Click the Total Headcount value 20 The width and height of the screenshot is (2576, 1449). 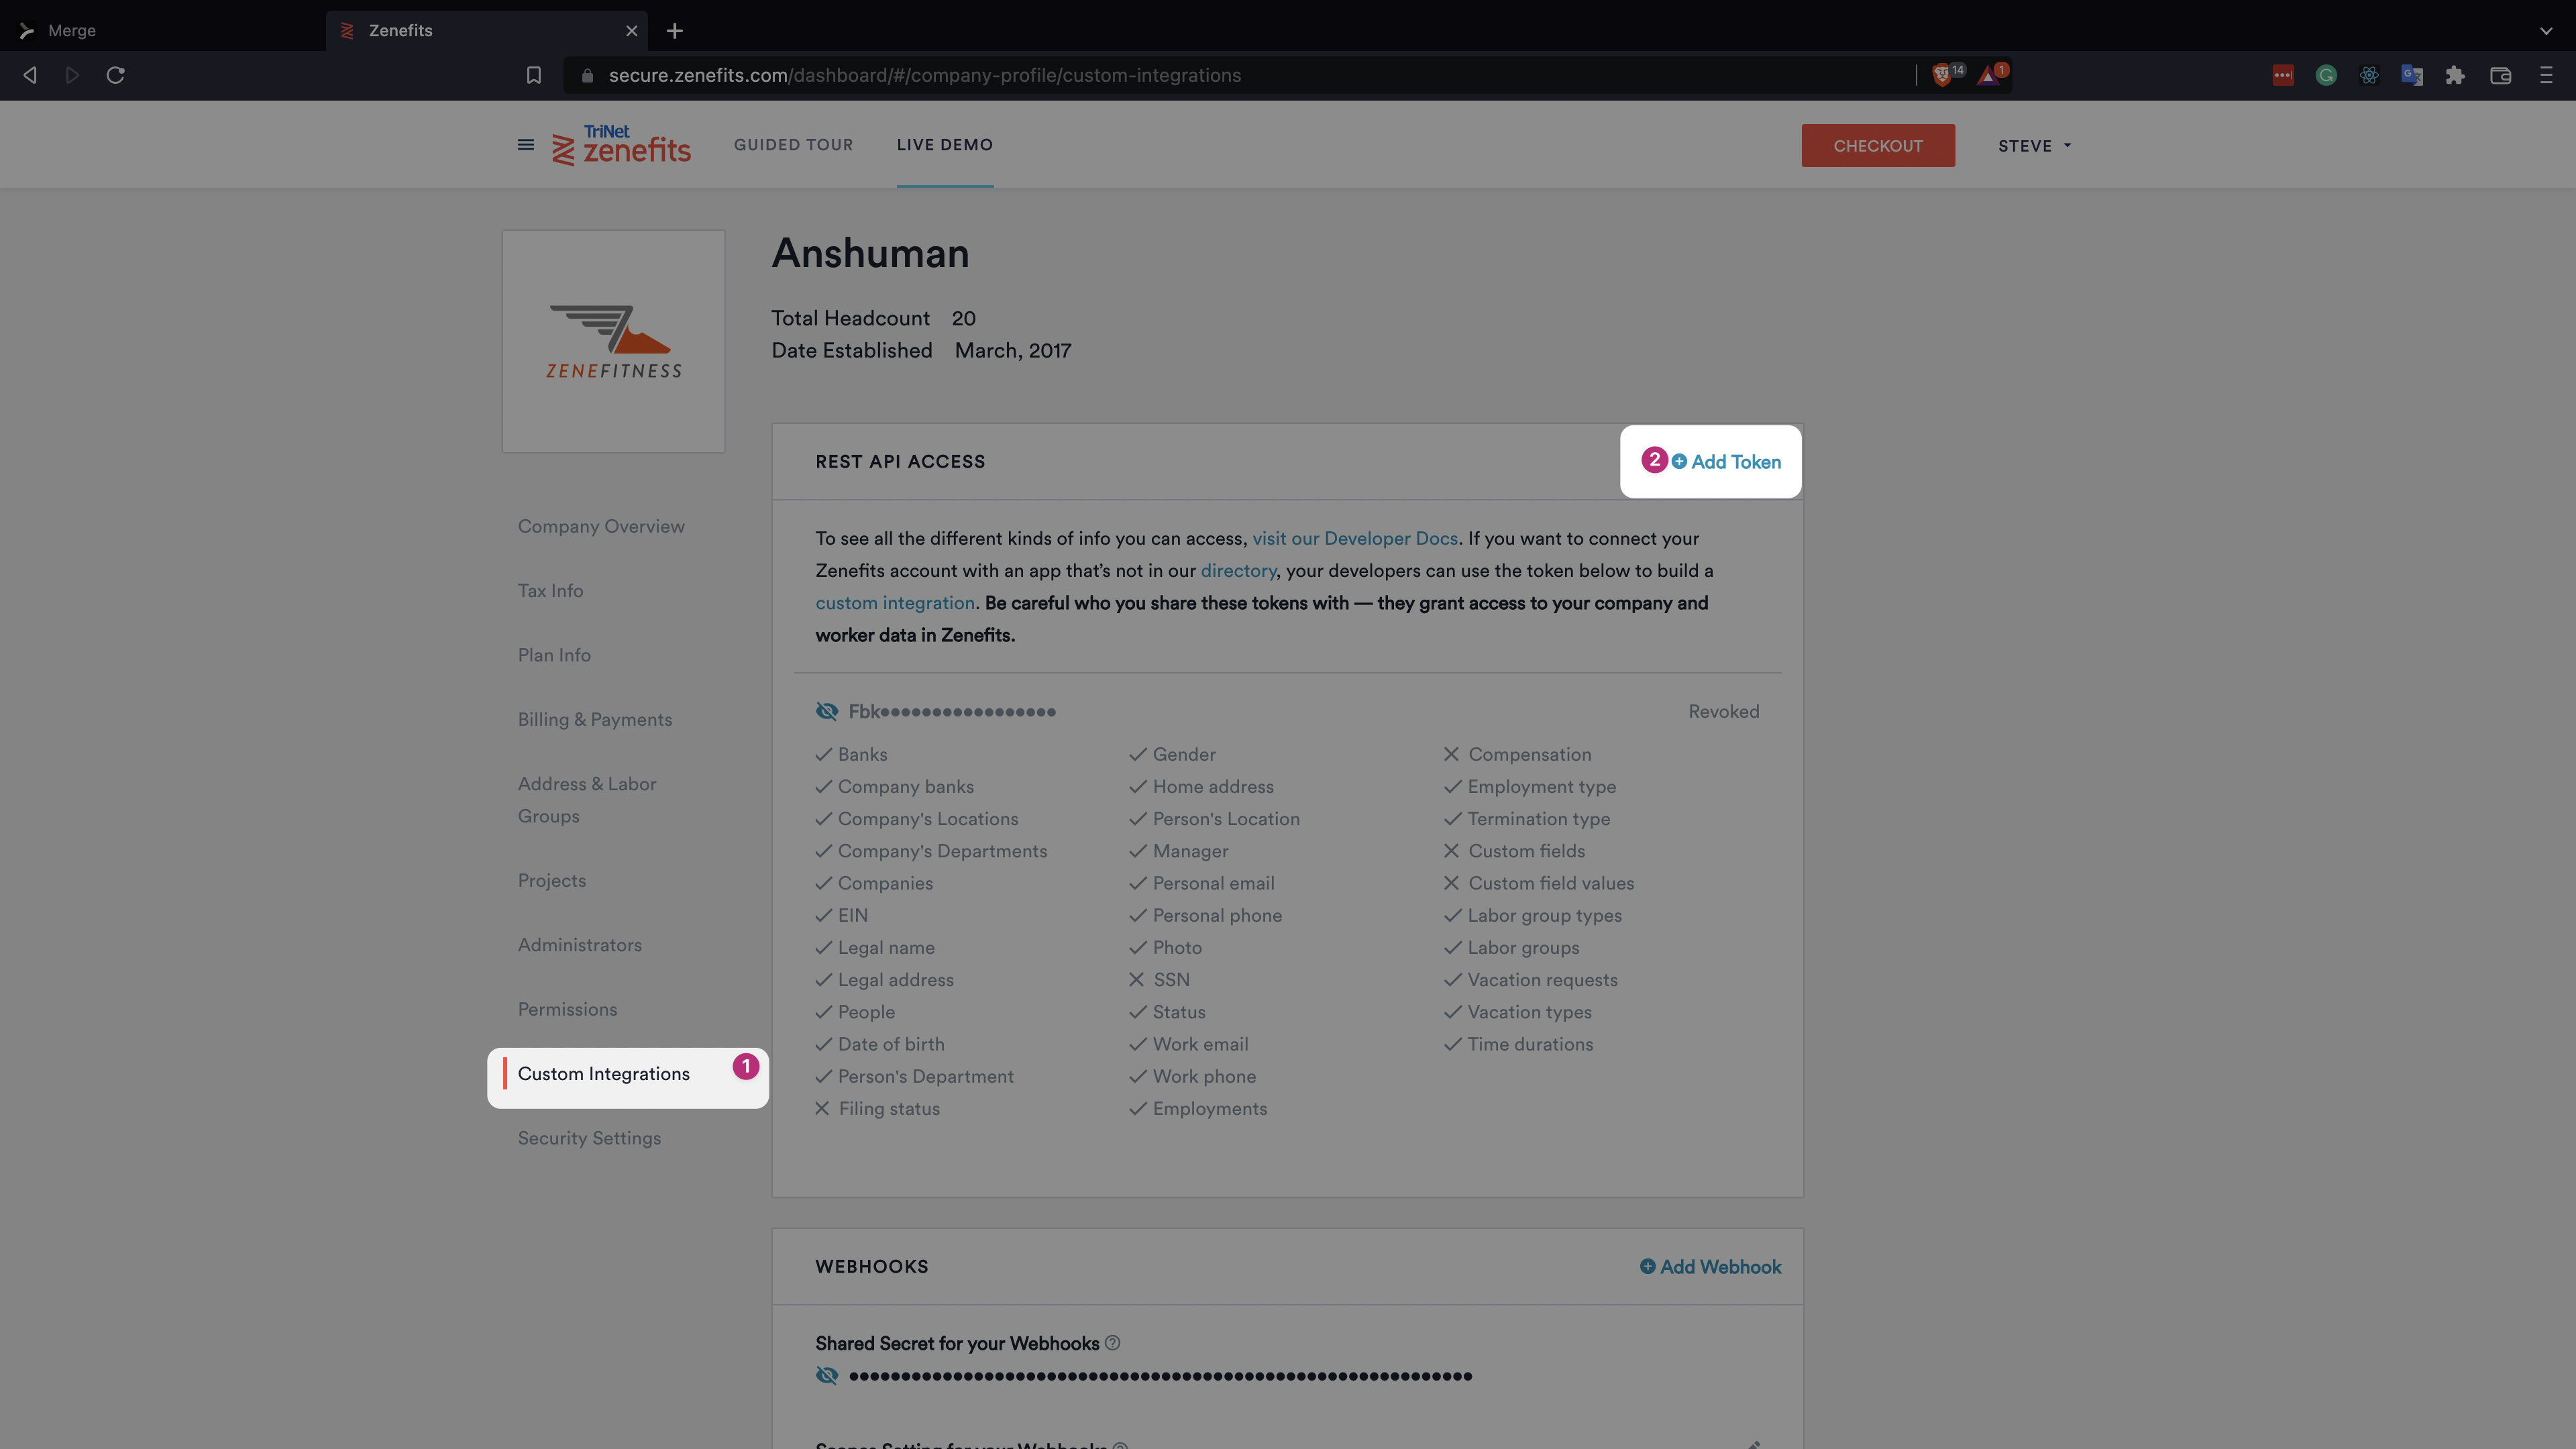pyautogui.click(x=963, y=318)
